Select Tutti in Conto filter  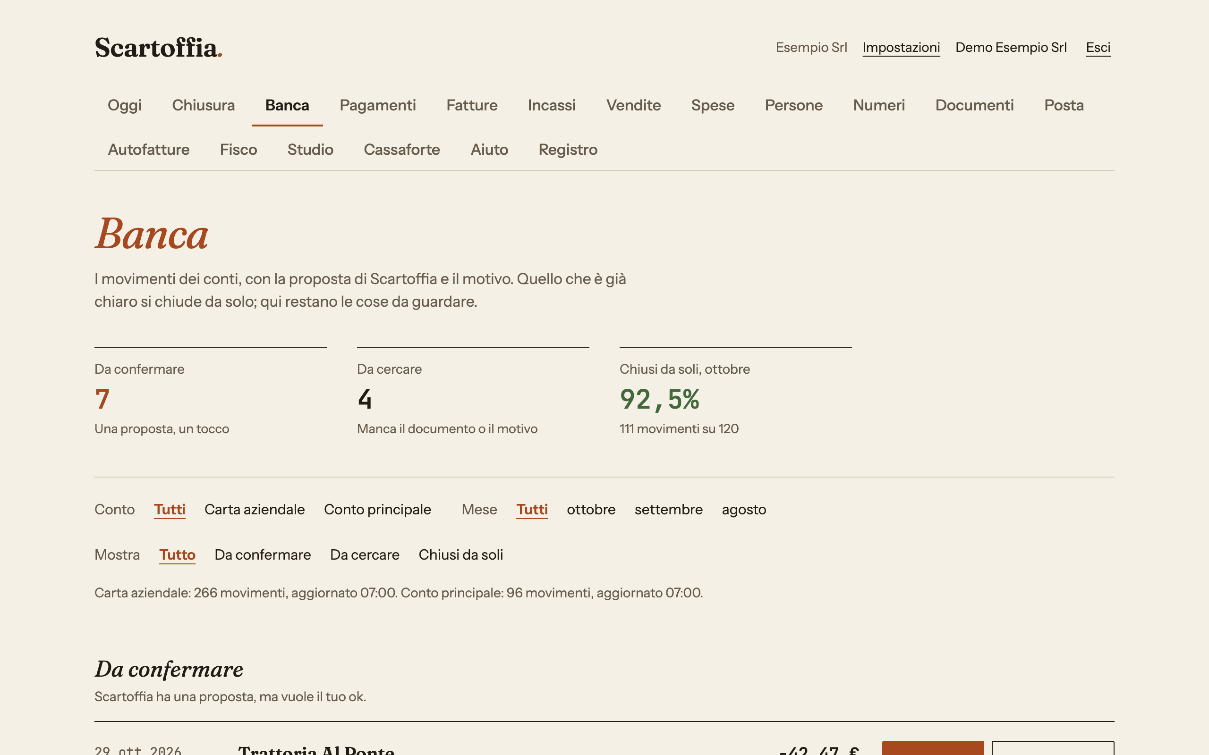[170, 509]
